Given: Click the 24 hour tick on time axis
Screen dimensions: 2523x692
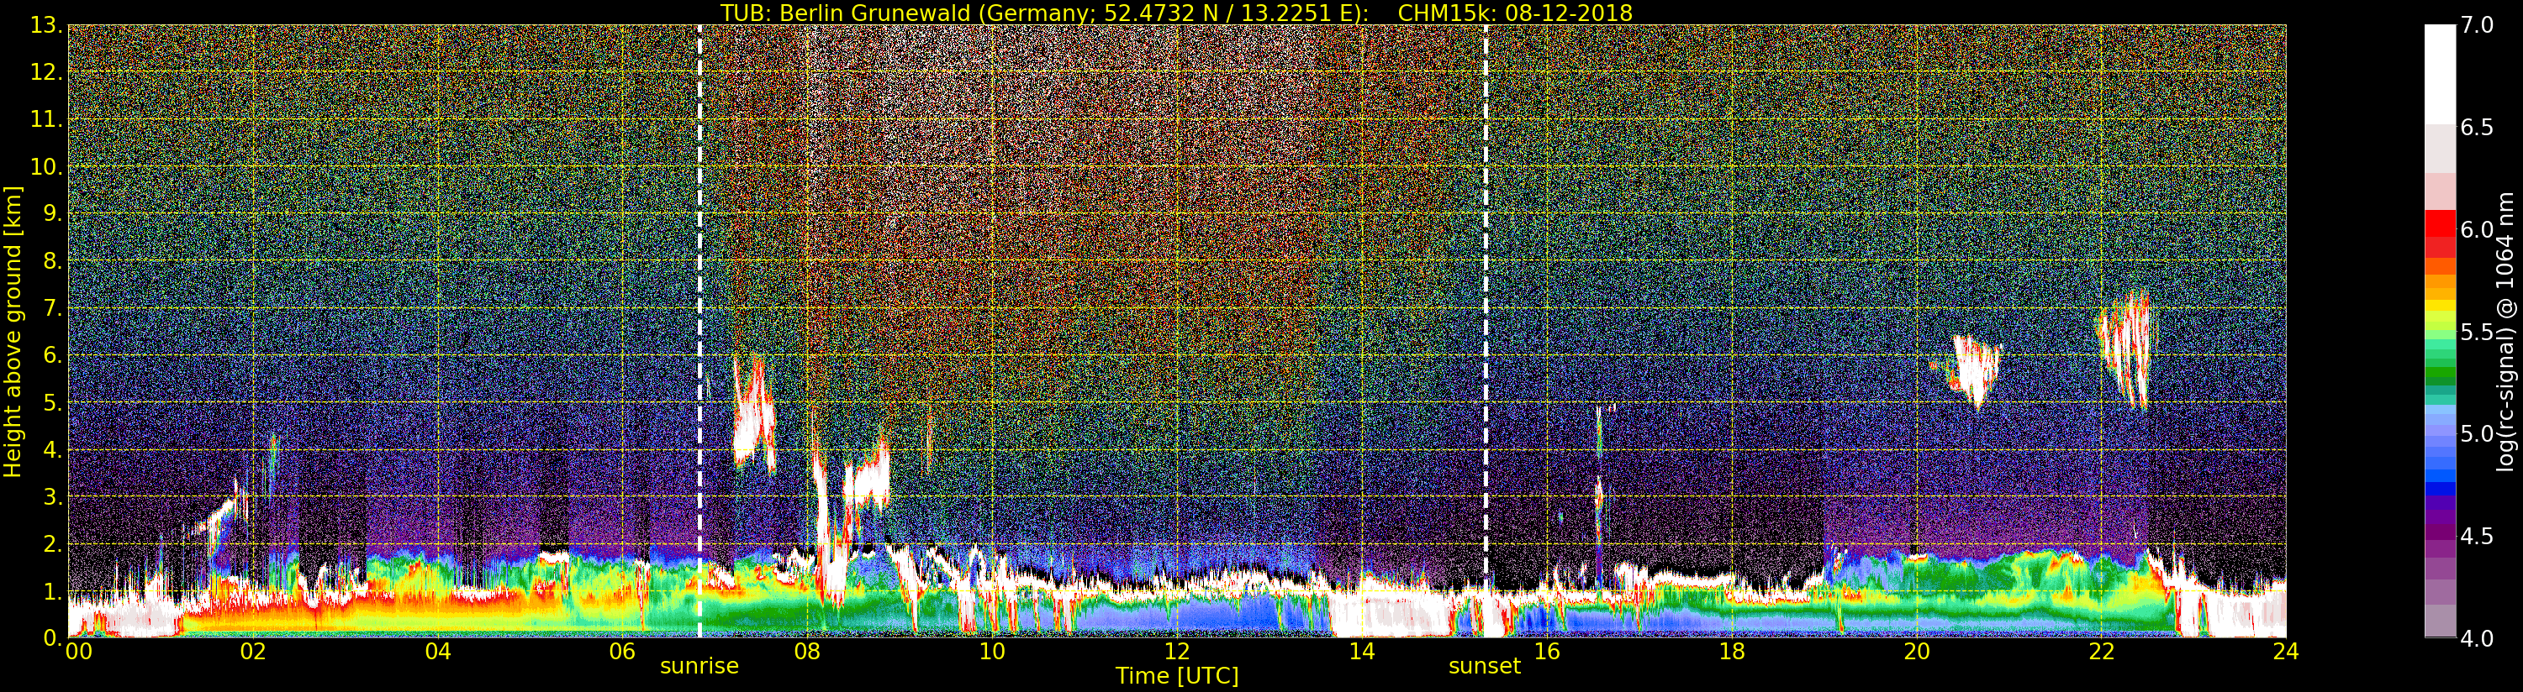Looking at the screenshot, I should click(x=2285, y=652).
